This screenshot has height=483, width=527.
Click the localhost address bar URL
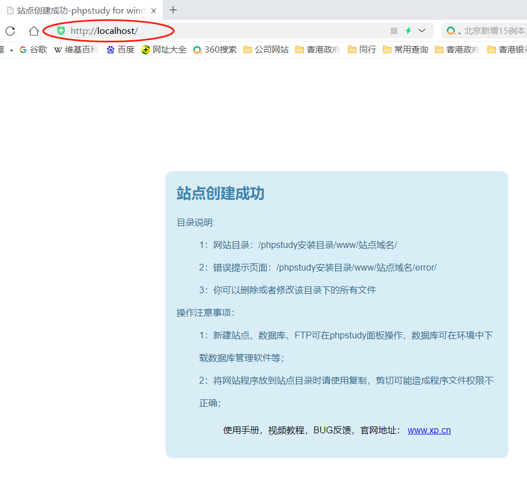click(104, 31)
